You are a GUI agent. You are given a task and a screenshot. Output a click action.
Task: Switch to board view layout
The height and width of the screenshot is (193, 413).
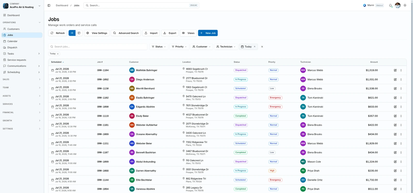[79, 33]
